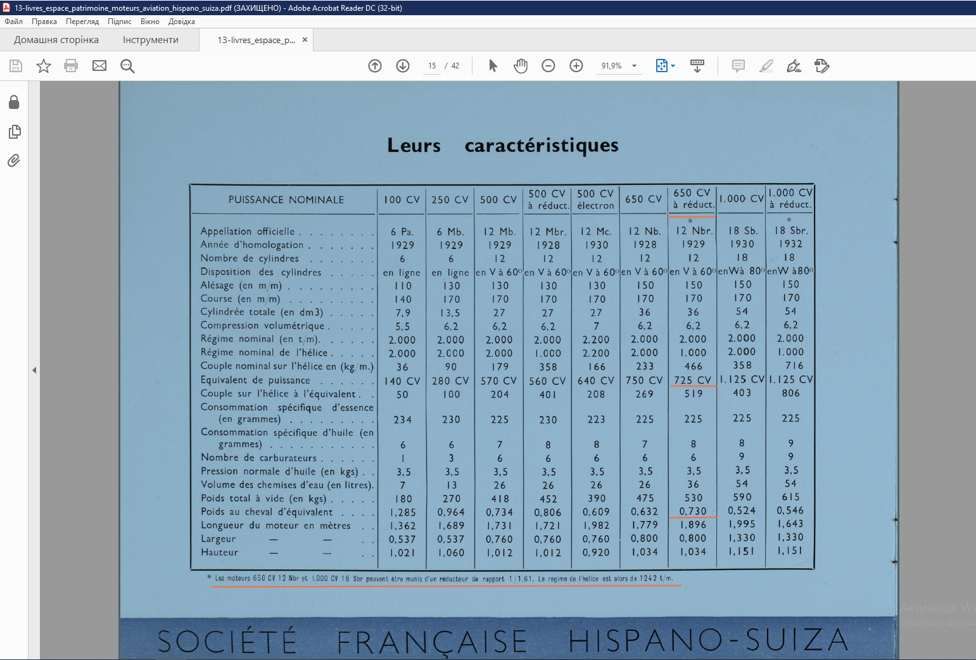
Task: Click the 'Equivalent de puissance' row label
Action: tap(255, 380)
